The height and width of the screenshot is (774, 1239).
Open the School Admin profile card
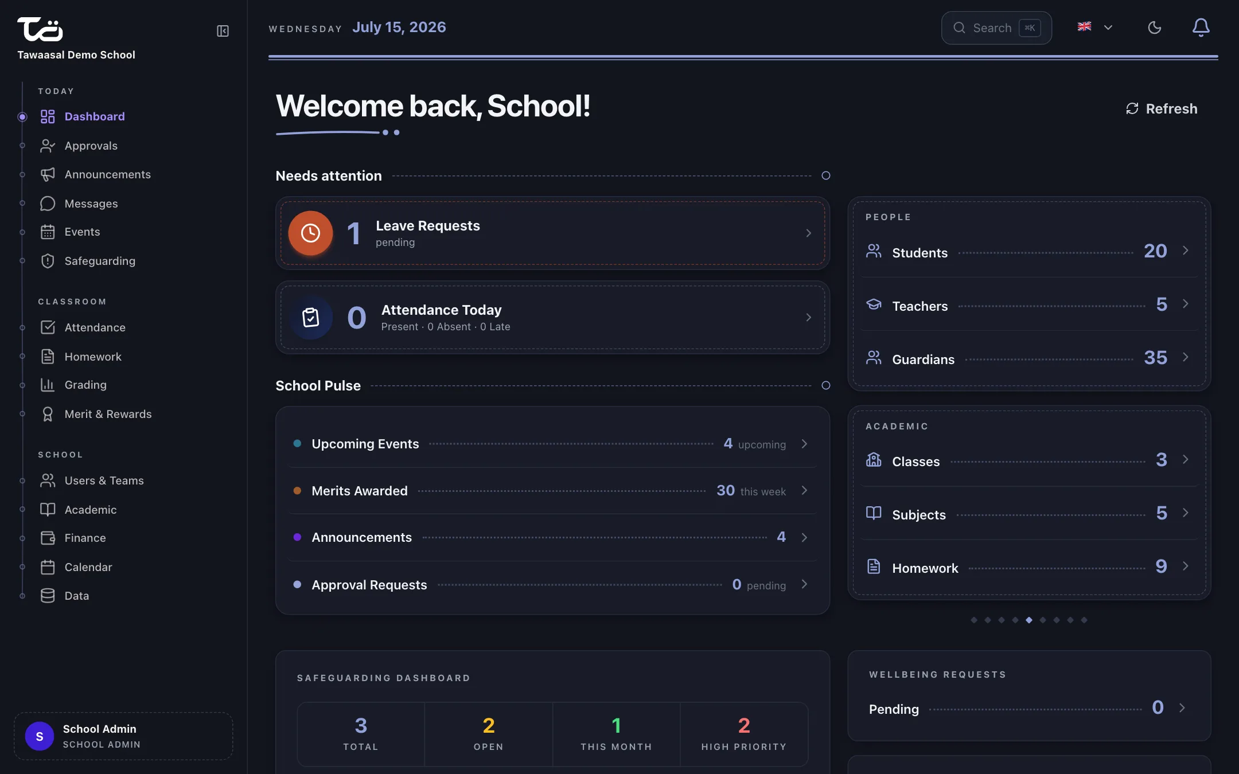[x=123, y=736]
